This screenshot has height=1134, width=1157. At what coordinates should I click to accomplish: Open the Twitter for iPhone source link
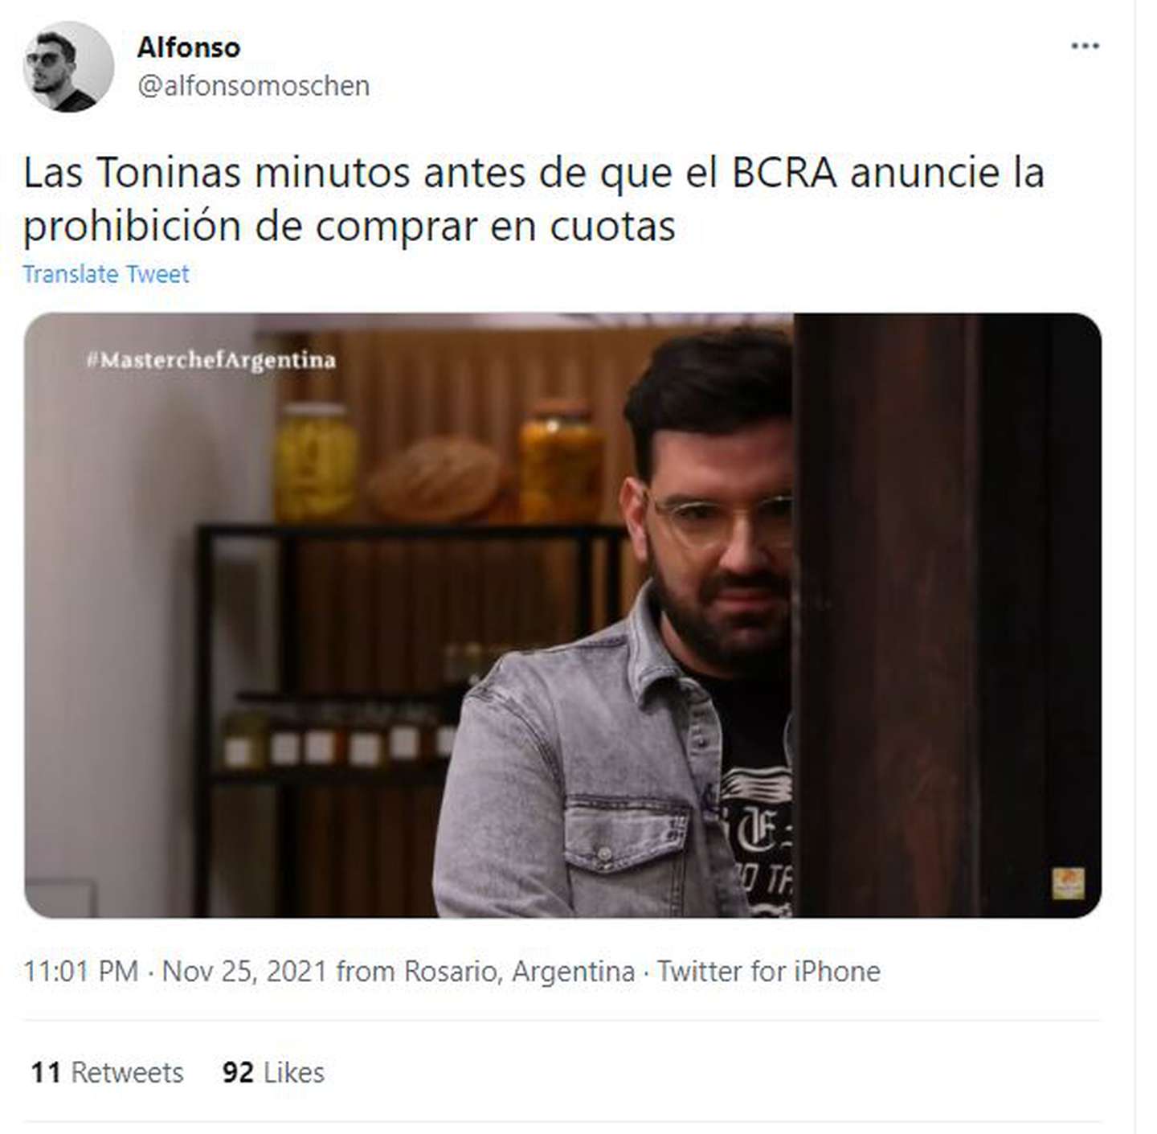(769, 971)
